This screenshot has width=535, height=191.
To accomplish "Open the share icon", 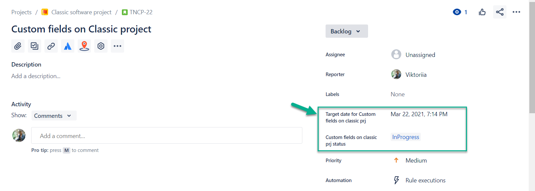I will pyautogui.click(x=500, y=12).
